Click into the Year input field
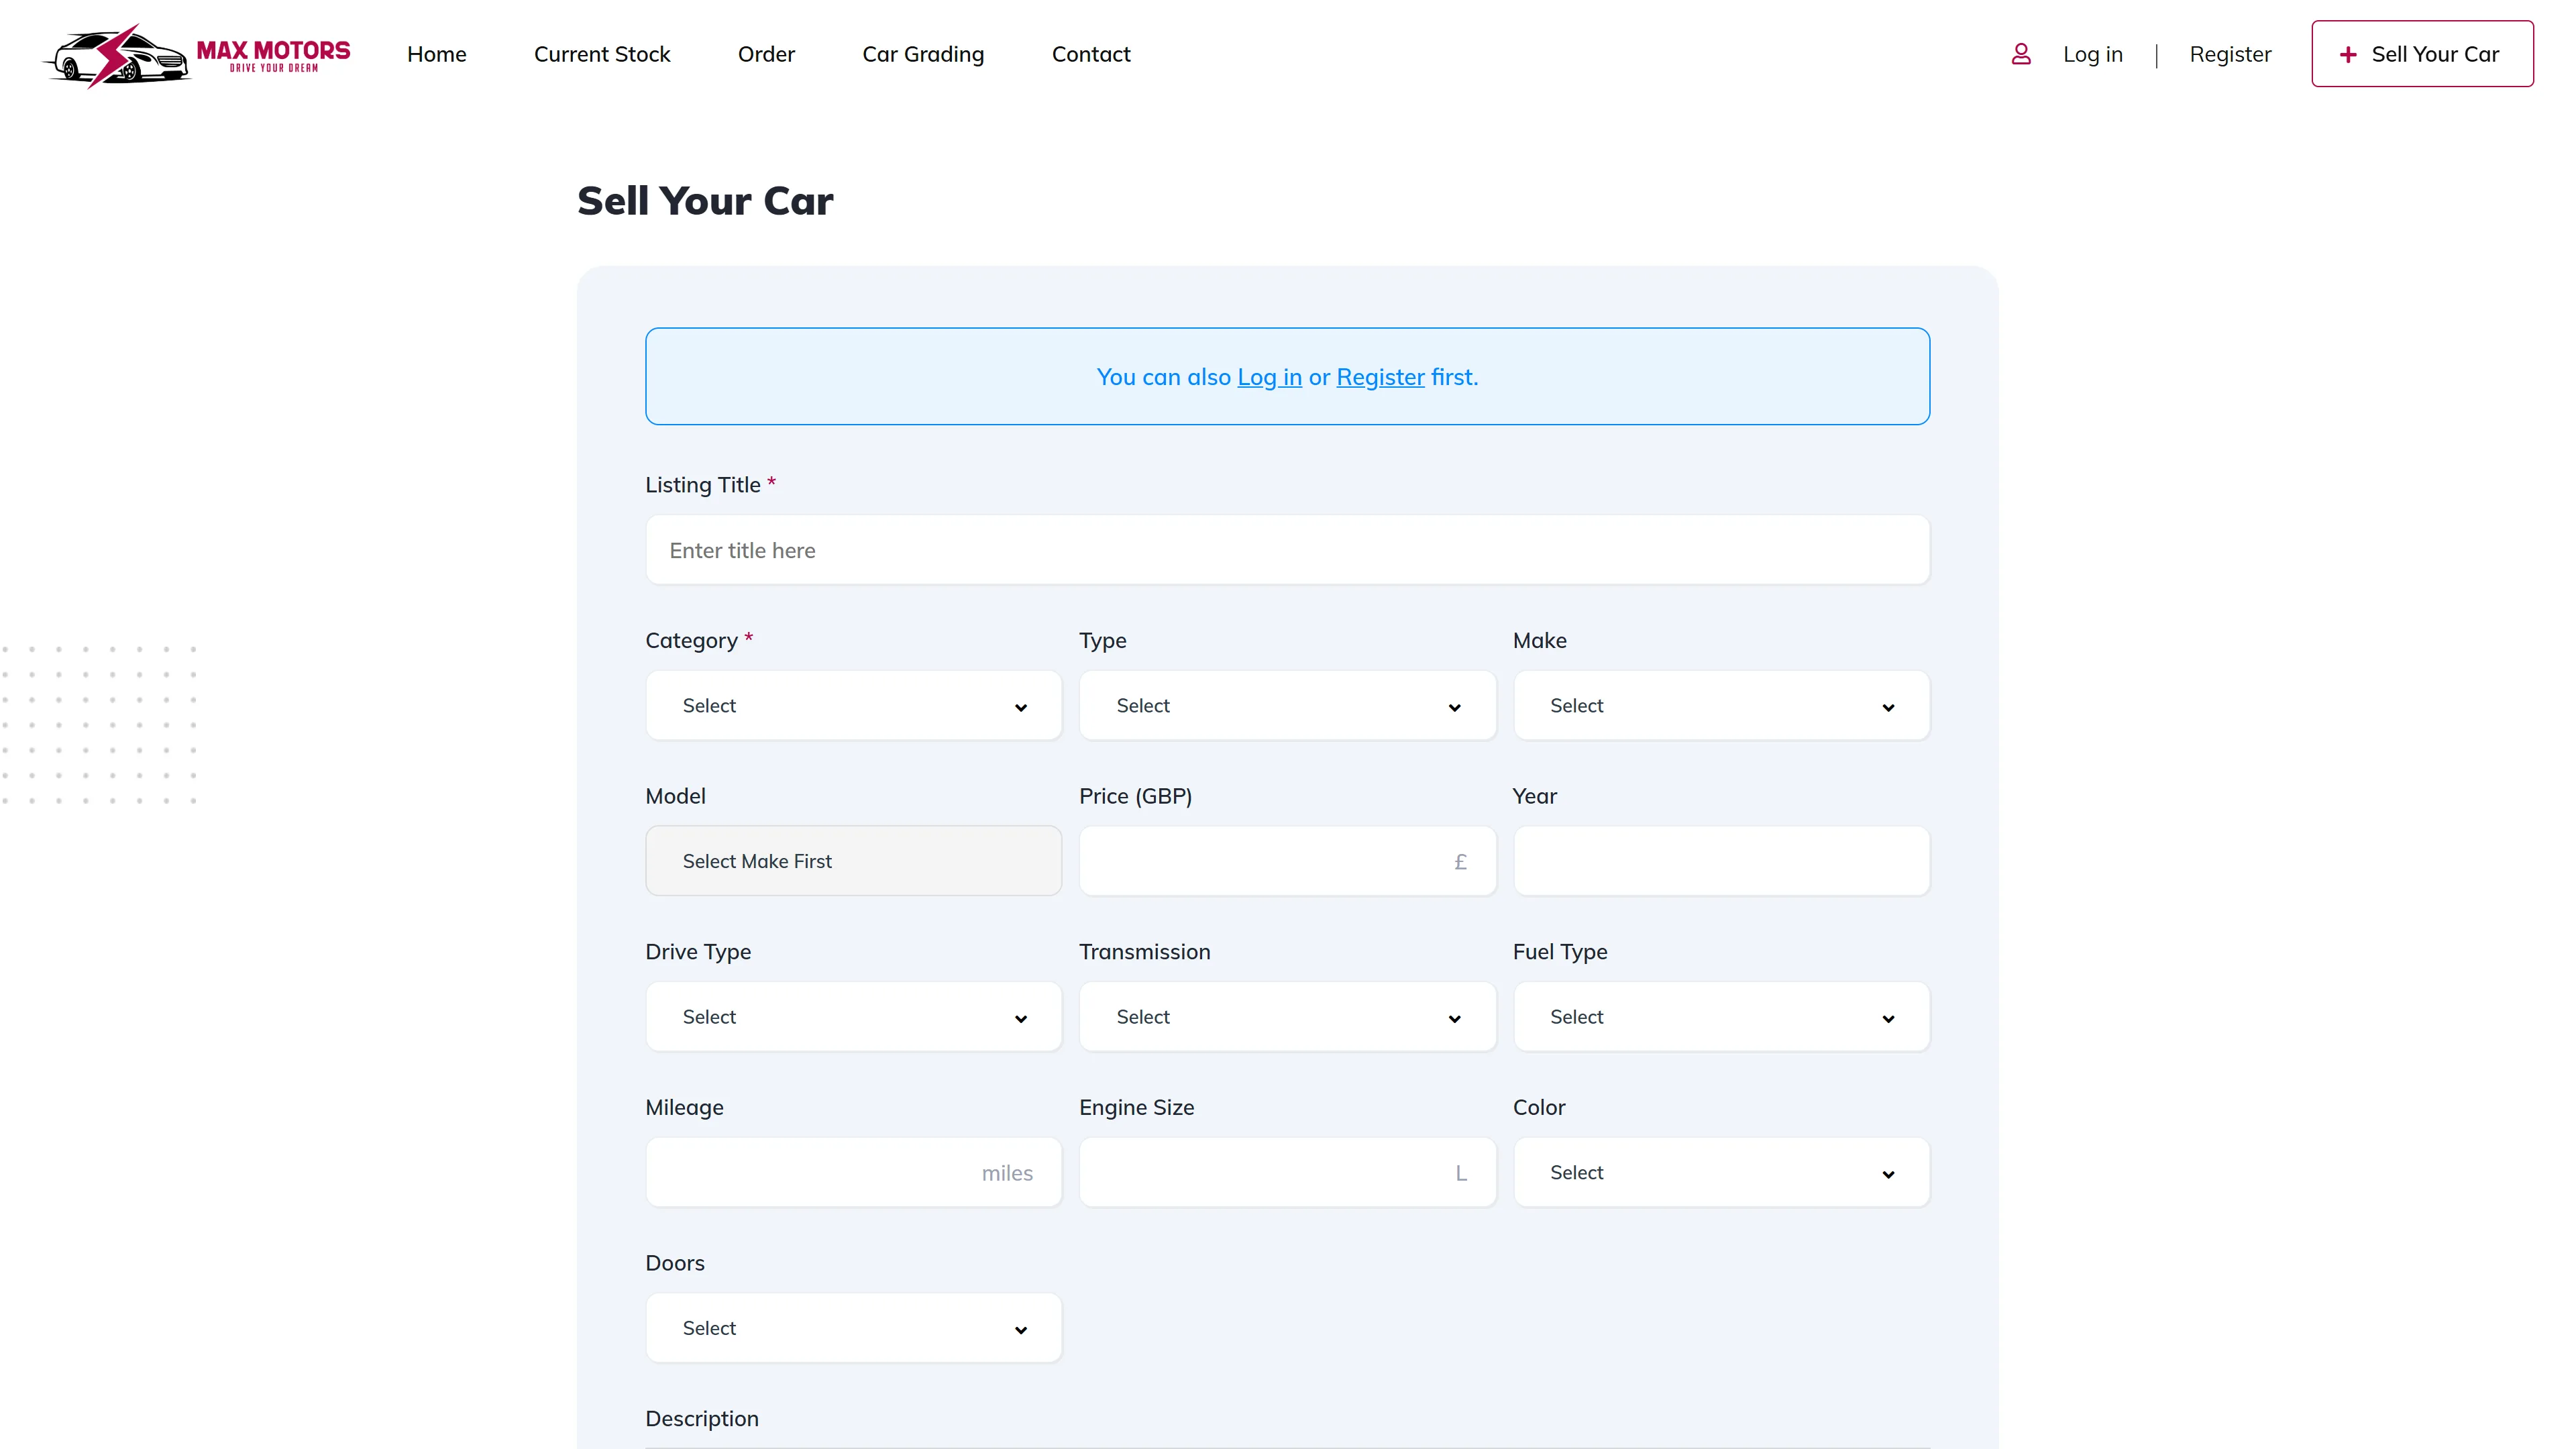2576x1449 pixels. tap(1720, 861)
